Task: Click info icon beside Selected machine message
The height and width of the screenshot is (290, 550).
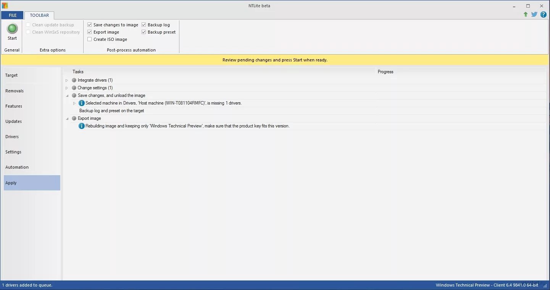Action: (x=81, y=103)
